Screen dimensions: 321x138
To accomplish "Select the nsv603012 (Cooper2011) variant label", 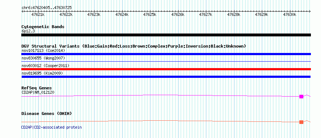I will [x=45, y=66].
